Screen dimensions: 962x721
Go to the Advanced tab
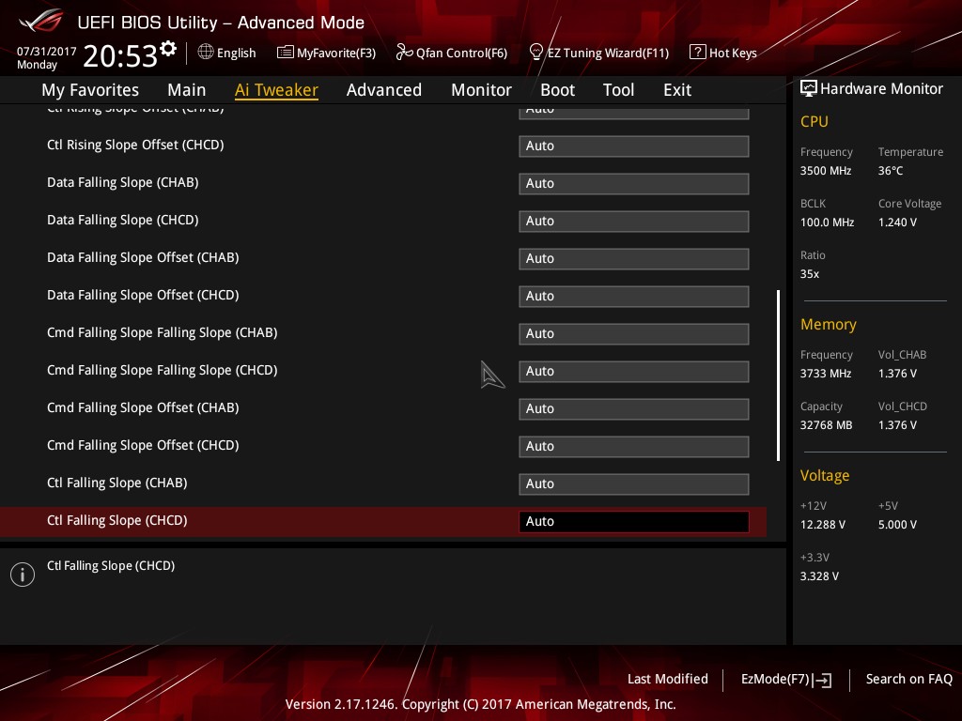(x=384, y=90)
